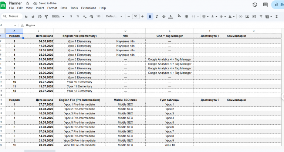Open the text color picker
Viewport: 284px width, 152px height.
coord(170,17)
